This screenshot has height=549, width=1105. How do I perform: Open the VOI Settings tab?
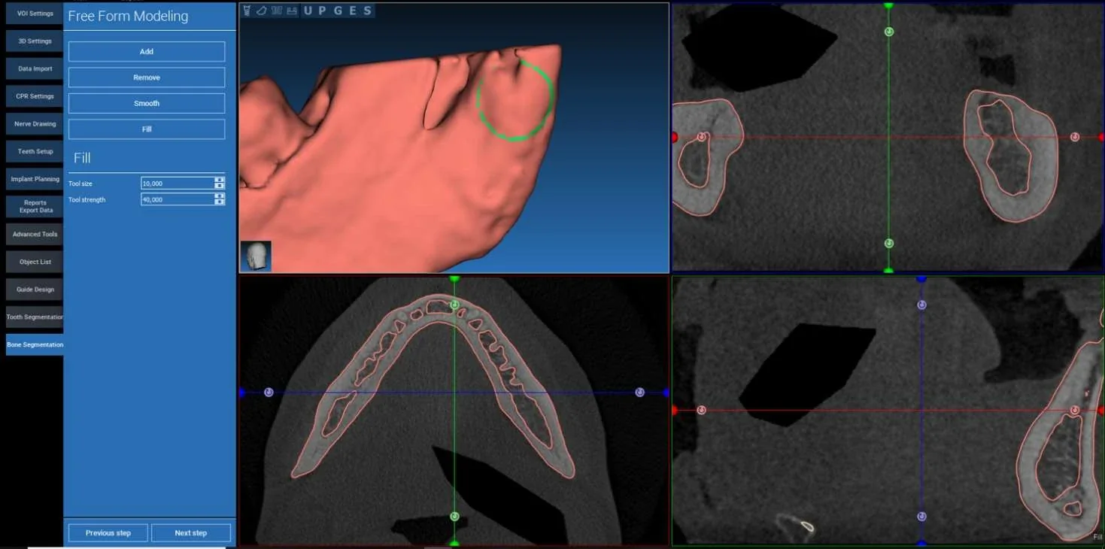(x=35, y=14)
